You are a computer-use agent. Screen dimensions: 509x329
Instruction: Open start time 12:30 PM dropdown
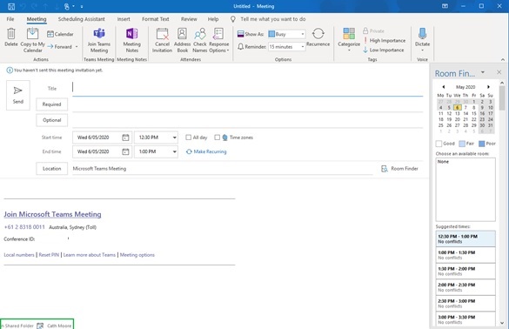tap(175, 138)
